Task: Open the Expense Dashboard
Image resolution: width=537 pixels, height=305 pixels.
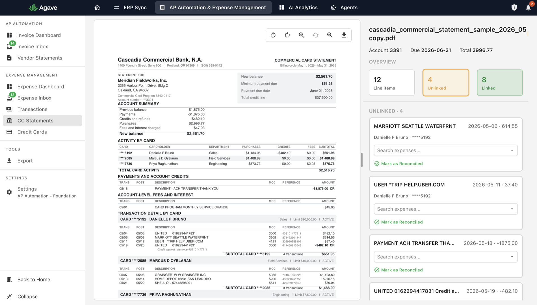Action: [x=42, y=86]
